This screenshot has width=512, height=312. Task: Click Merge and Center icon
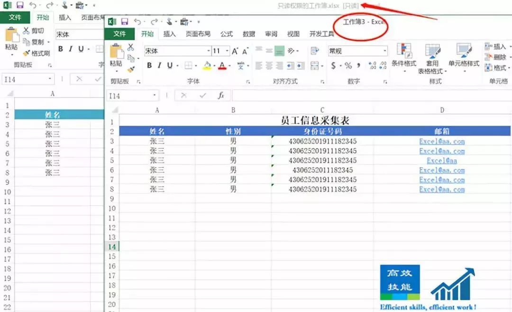[314, 65]
